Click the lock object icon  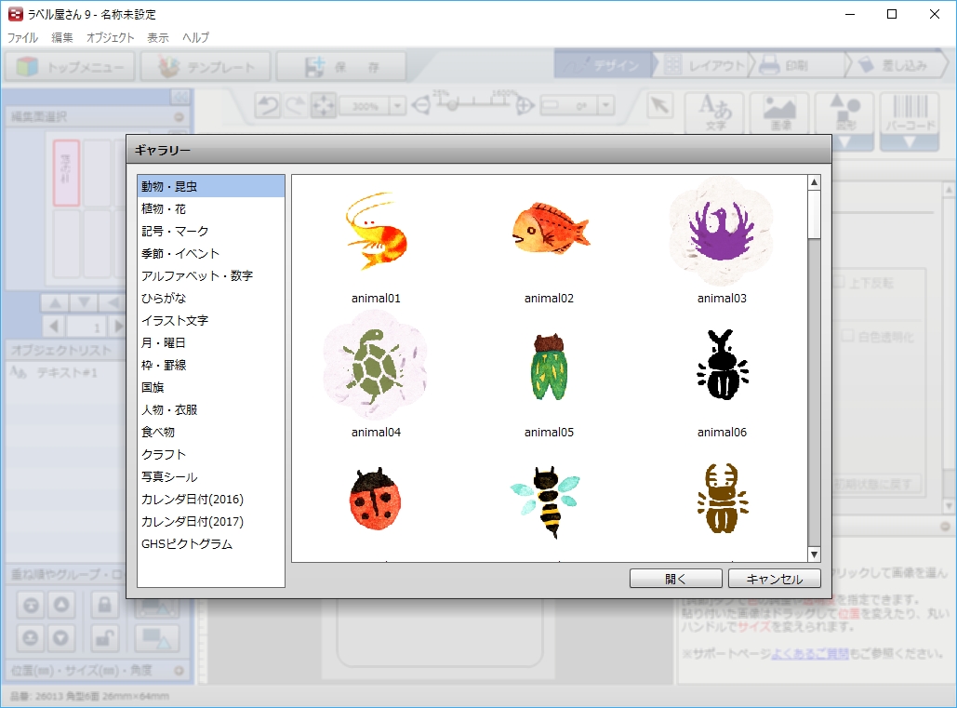(105, 606)
